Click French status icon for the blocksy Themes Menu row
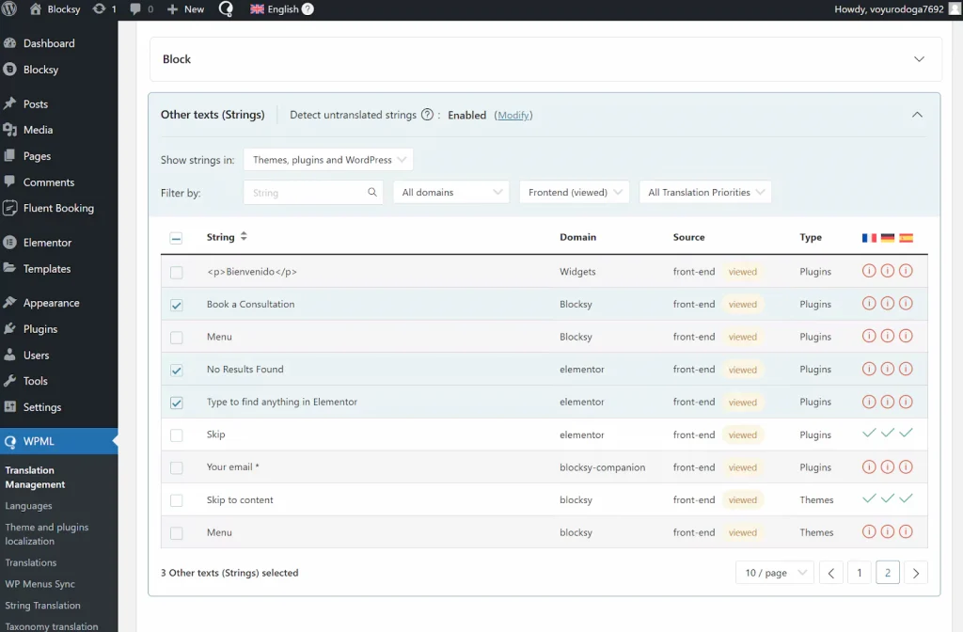Viewport: 963px width, 632px height. tap(869, 532)
